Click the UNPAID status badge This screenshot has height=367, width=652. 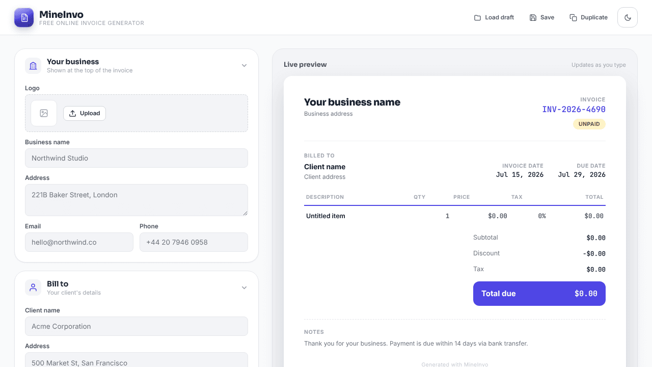pyautogui.click(x=589, y=124)
